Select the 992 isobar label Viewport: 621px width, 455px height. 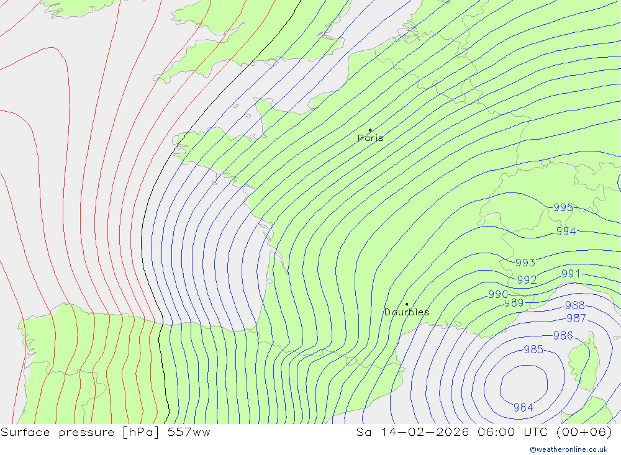527,279
